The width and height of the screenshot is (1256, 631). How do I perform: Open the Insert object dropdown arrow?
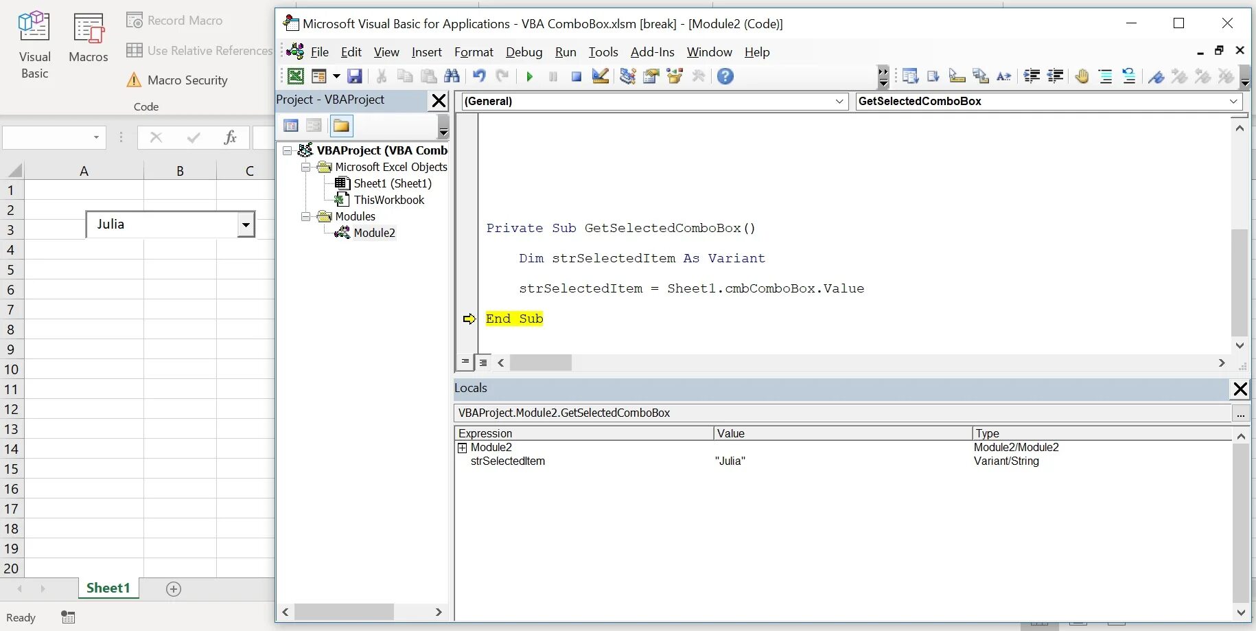(x=336, y=76)
